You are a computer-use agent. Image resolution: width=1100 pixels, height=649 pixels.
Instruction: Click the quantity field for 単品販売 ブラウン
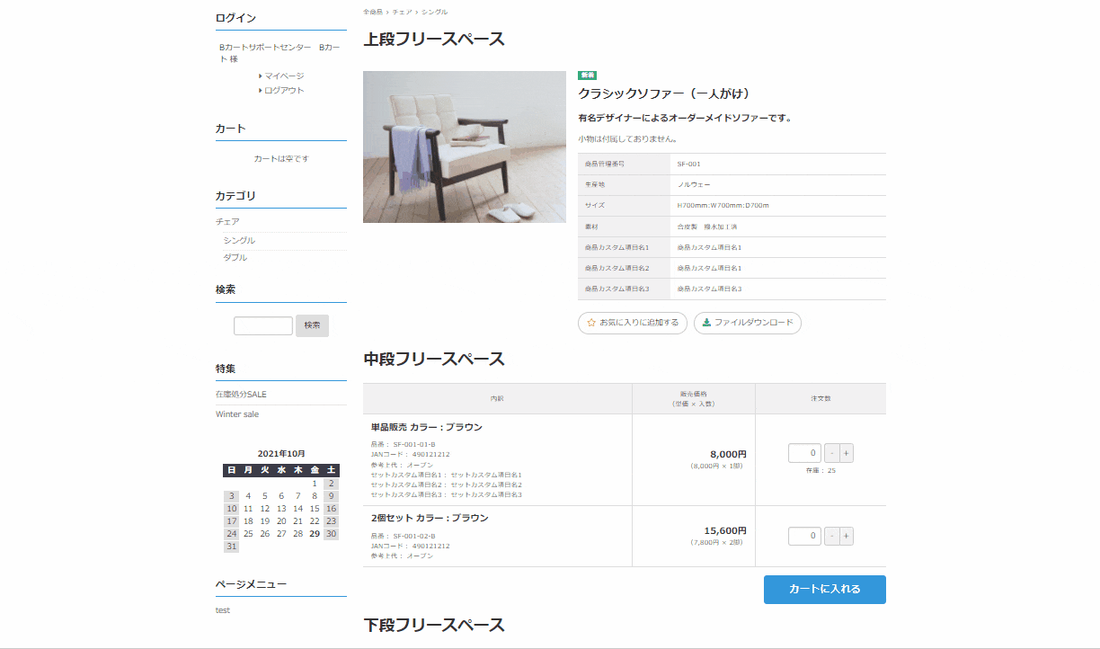[804, 454]
